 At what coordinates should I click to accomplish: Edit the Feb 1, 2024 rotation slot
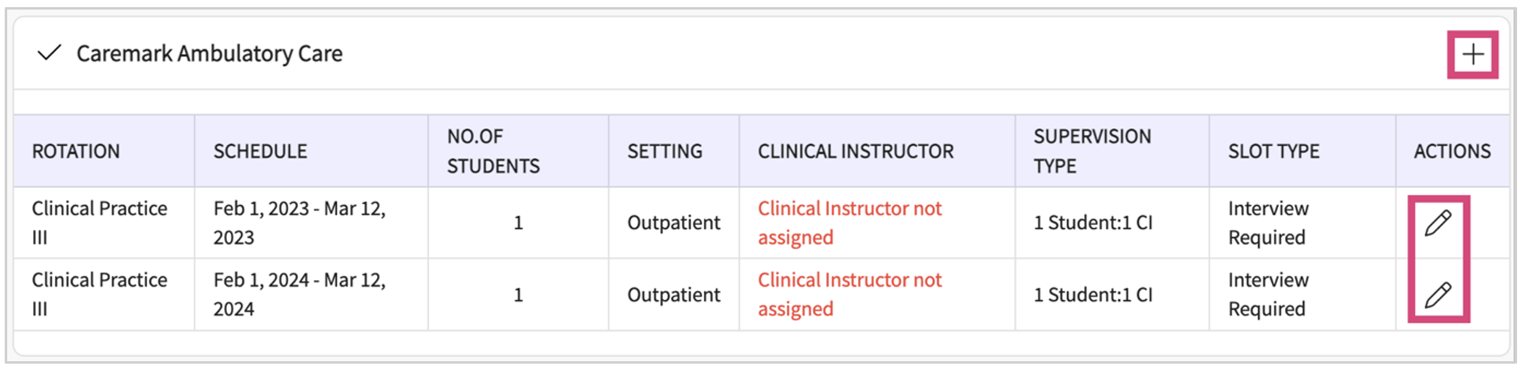pyautogui.click(x=1438, y=295)
